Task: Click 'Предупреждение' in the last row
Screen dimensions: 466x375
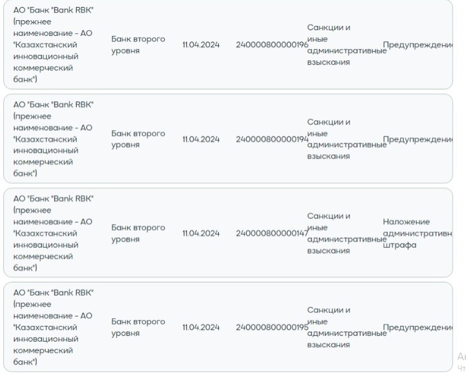Action: 418,327
